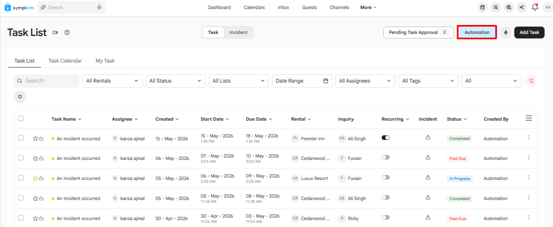Image resolution: width=553 pixels, height=227 pixels.
Task: Open the All Rentals dropdown
Action: click(113, 81)
